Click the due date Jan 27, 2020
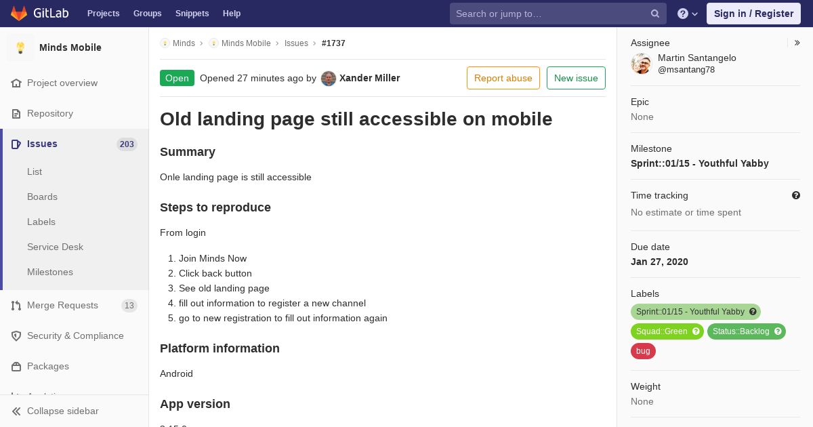The width and height of the screenshot is (813, 427). click(x=659, y=262)
